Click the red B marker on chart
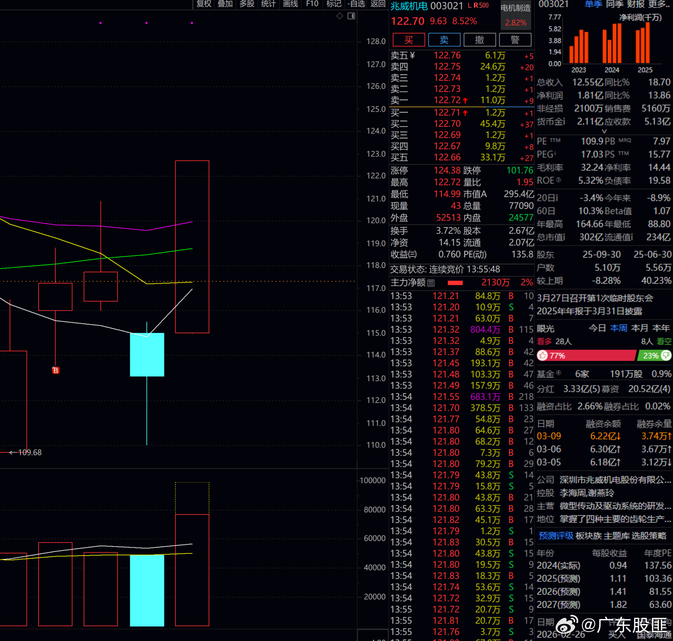673x641 pixels. pos(56,370)
